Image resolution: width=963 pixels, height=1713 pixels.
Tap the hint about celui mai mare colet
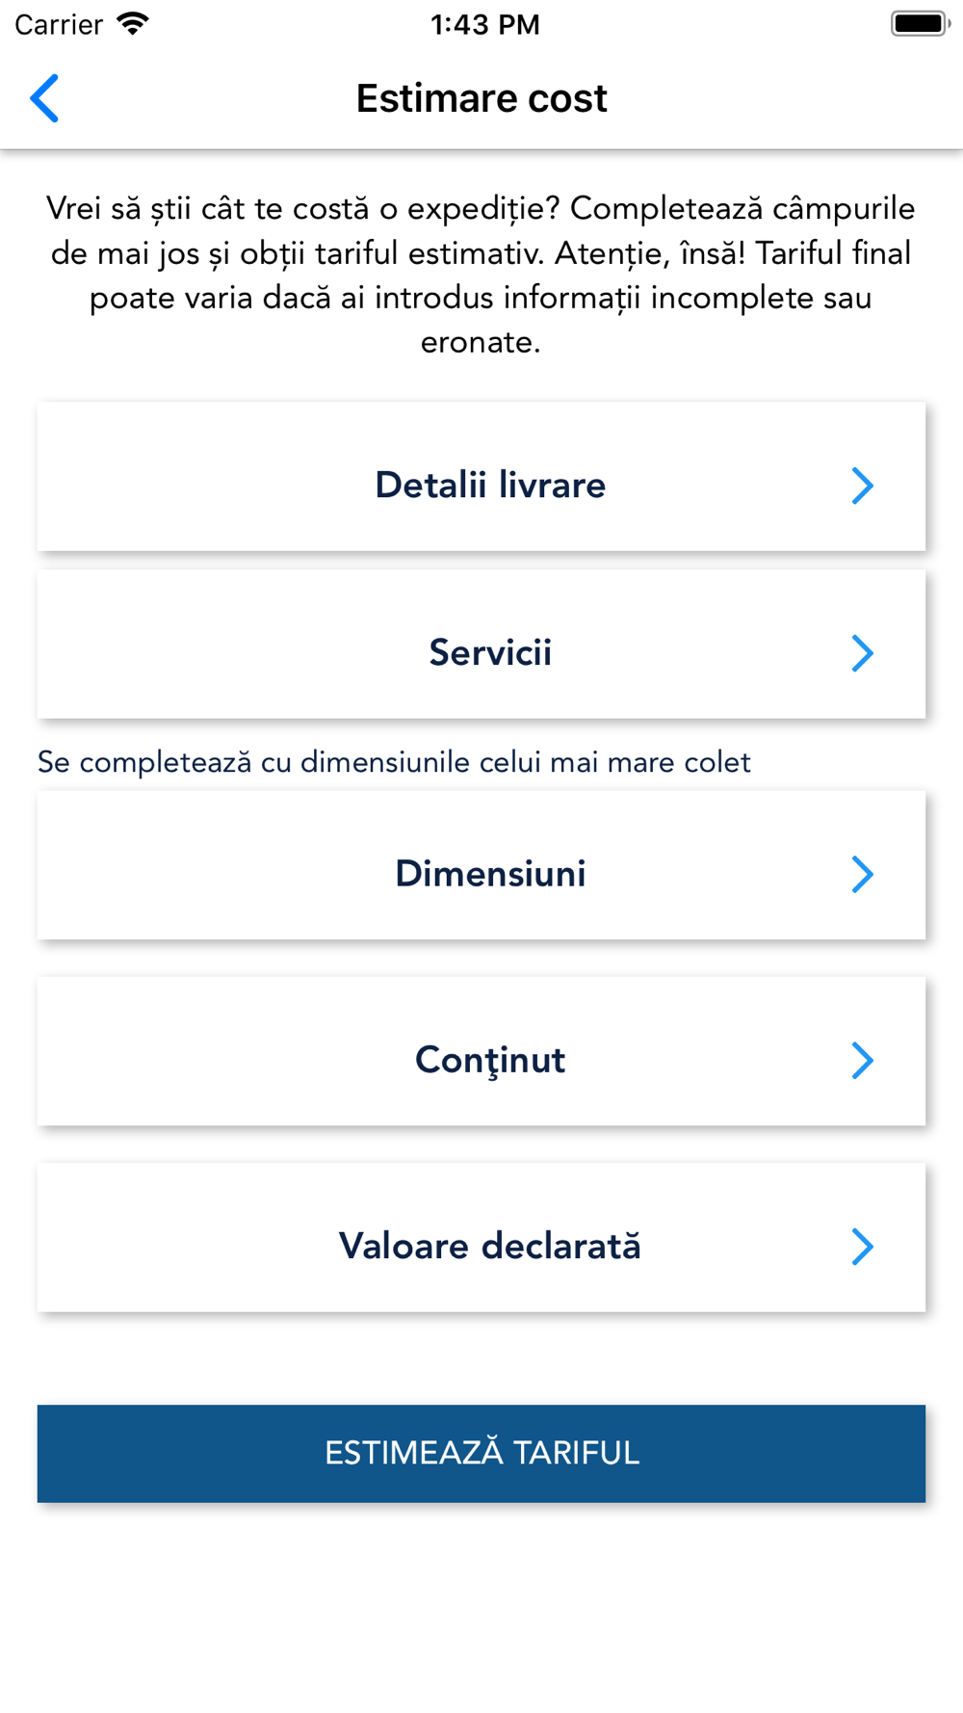click(394, 762)
